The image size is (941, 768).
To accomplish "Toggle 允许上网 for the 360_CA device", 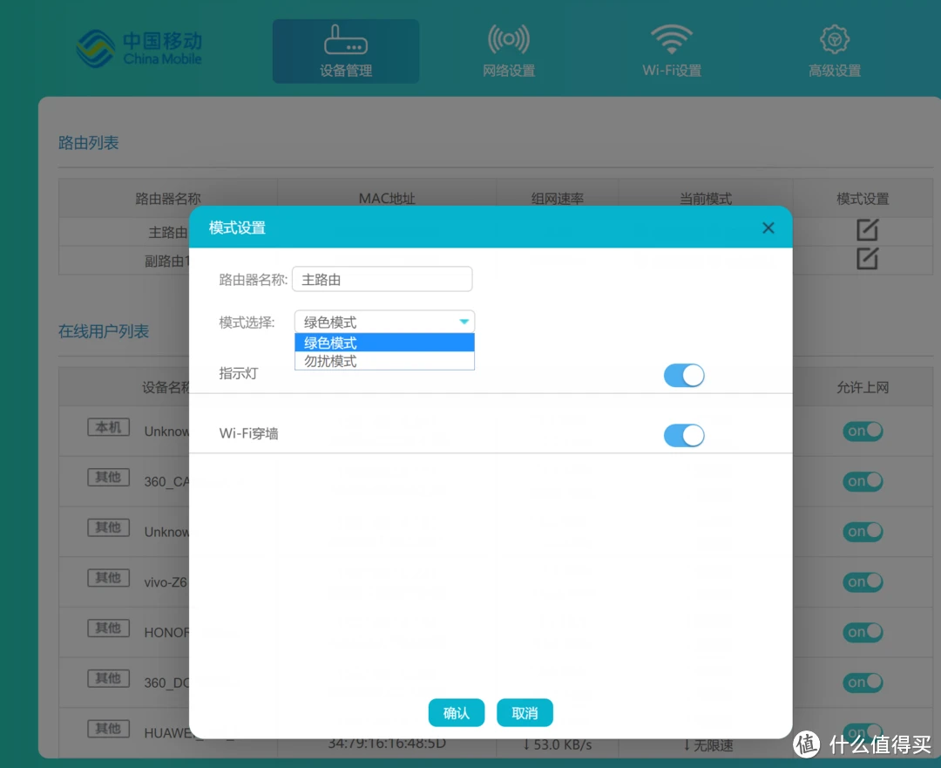I will tap(863, 481).
